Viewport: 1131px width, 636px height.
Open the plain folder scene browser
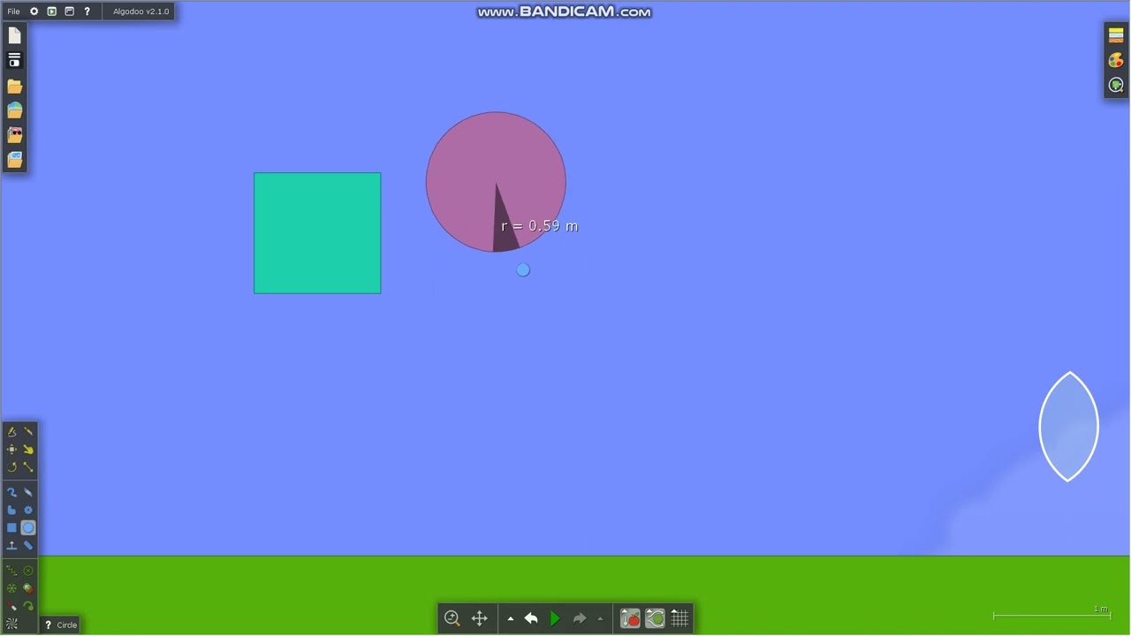(x=14, y=86)
